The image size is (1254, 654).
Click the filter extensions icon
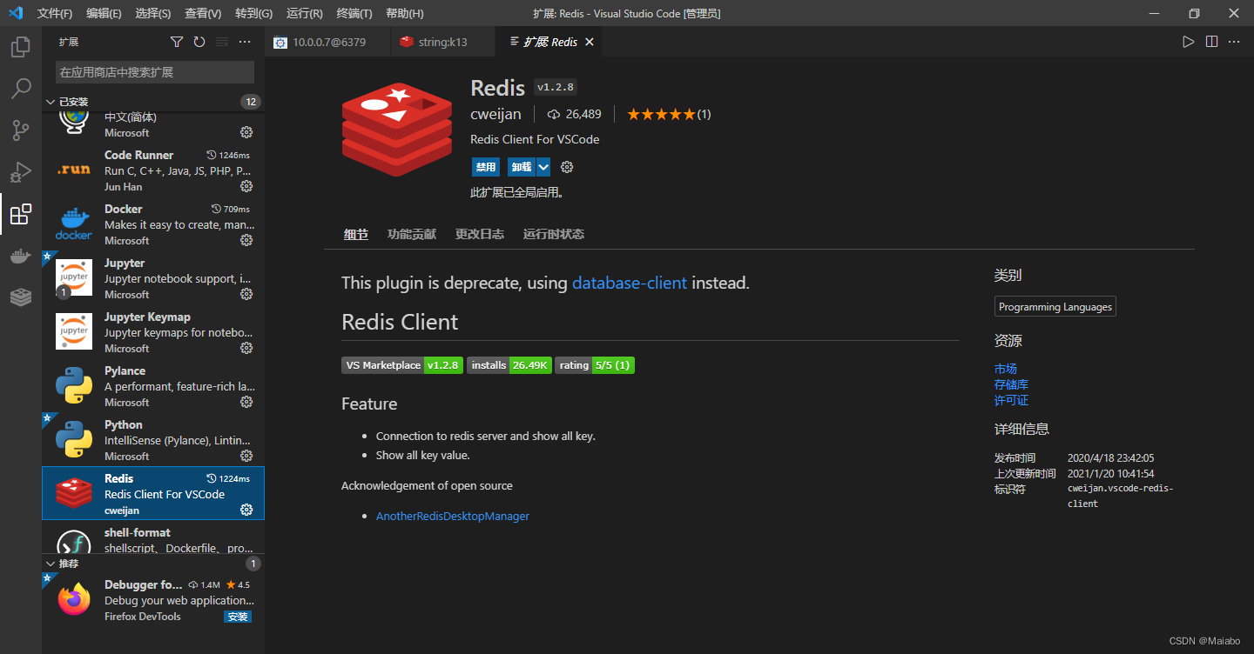177,42
